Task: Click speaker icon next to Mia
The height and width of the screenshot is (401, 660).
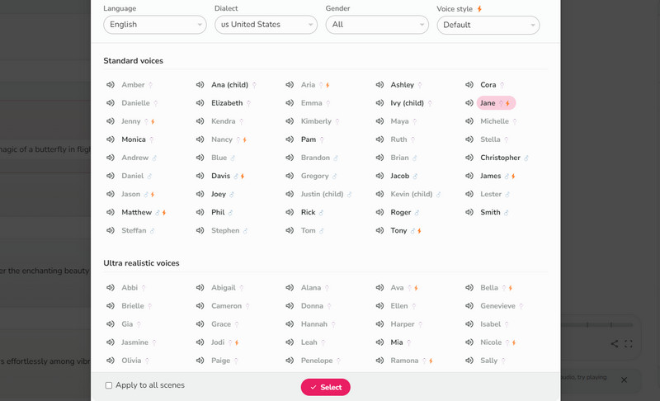Action: coord(379,342)
